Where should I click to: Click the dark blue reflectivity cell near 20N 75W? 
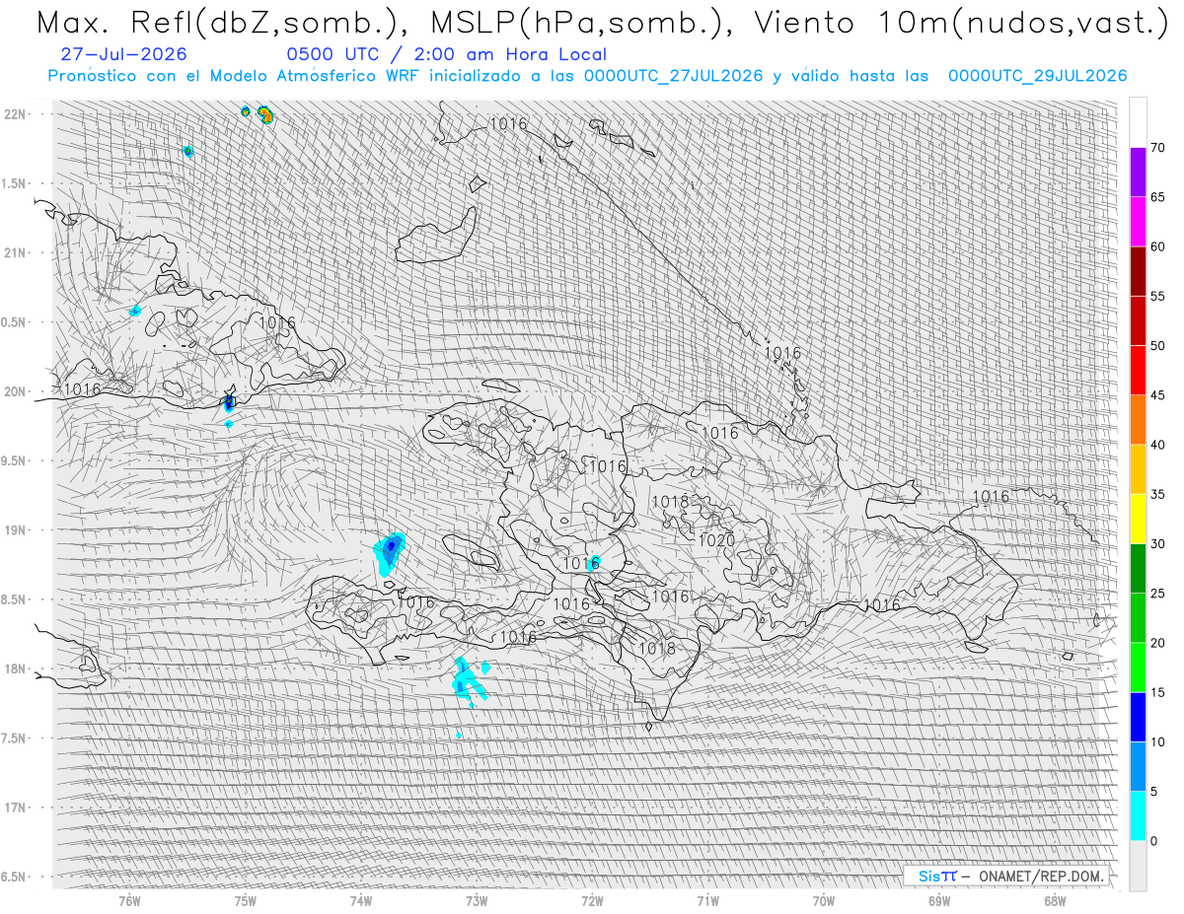pos(229,402)
